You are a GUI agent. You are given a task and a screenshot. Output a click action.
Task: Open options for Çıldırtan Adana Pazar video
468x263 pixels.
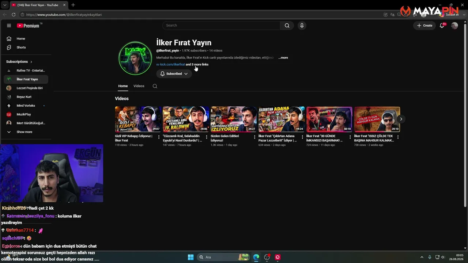tap(302, 137)
